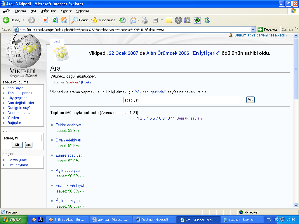Go to the browser Home page icon
The width and height of the screenshot is (299, 224).
[64, 20]
